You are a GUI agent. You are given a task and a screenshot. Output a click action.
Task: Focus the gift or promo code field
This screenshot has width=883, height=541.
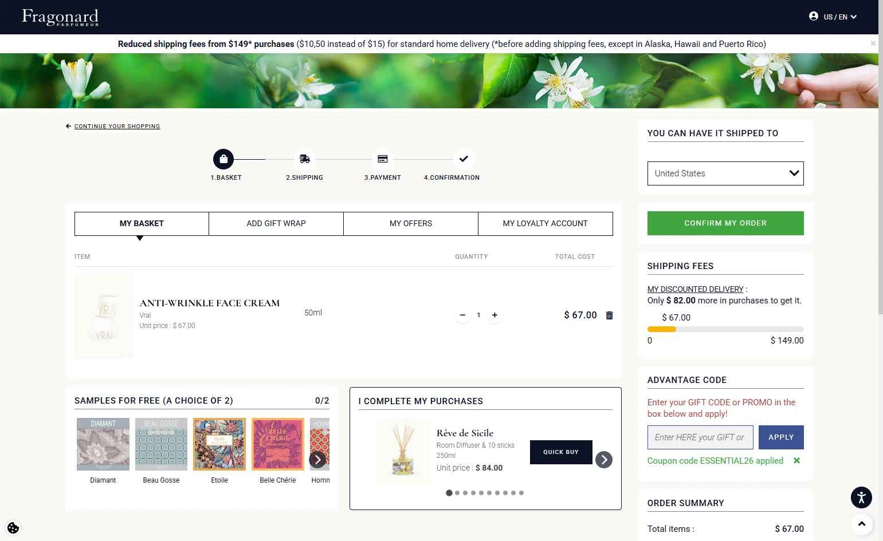pos(700,437)
